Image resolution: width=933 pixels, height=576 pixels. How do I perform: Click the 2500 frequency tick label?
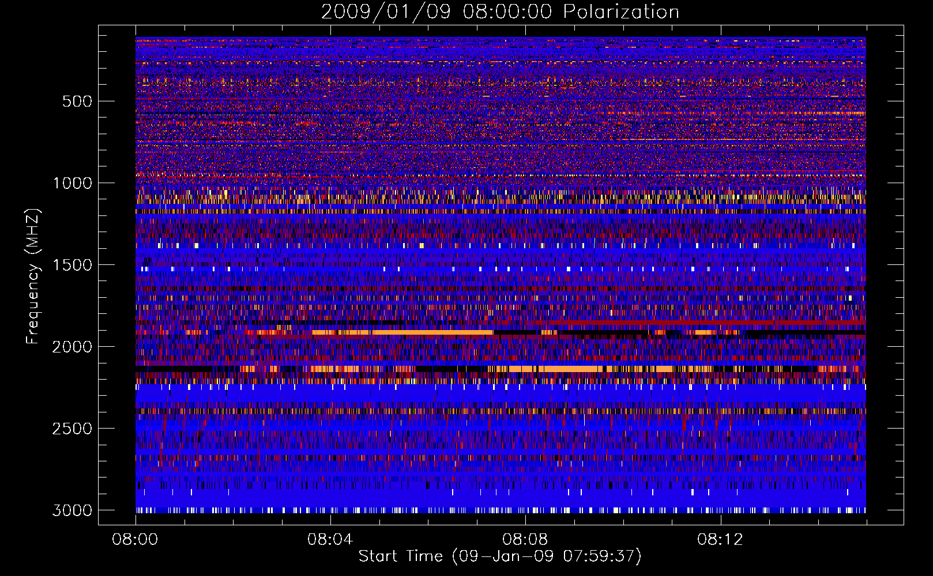point(72,429)
